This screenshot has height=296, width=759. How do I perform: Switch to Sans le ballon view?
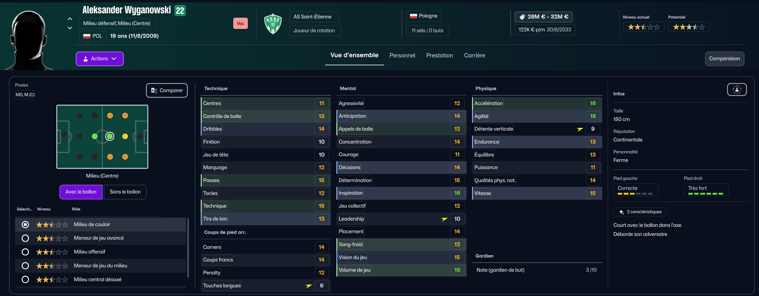[125, 192]
